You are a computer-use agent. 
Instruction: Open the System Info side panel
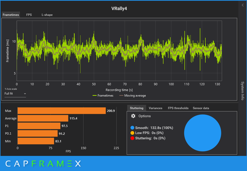[242, 91]
